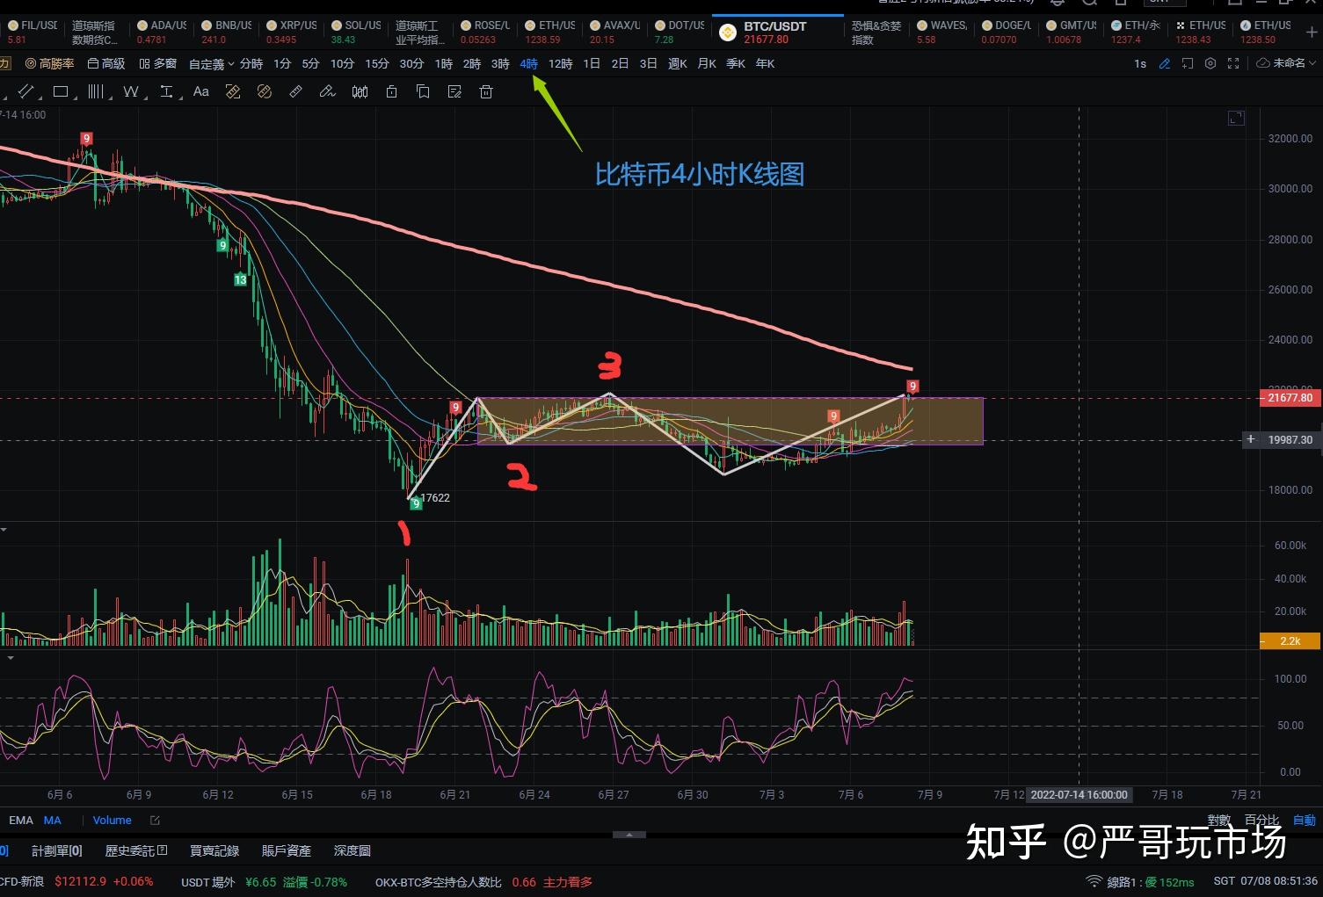Activate the ruler measure tool
This screenshot has width=1323, height=897.
click(295, 90)
